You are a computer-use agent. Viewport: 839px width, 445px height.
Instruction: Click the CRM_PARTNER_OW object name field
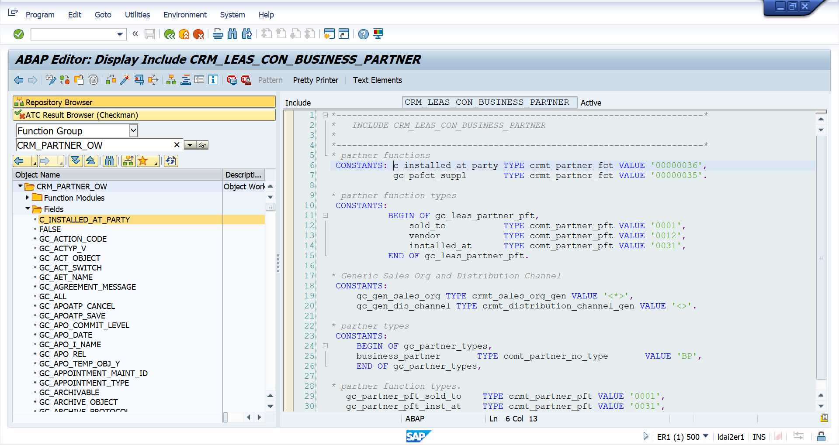point(99,145)
